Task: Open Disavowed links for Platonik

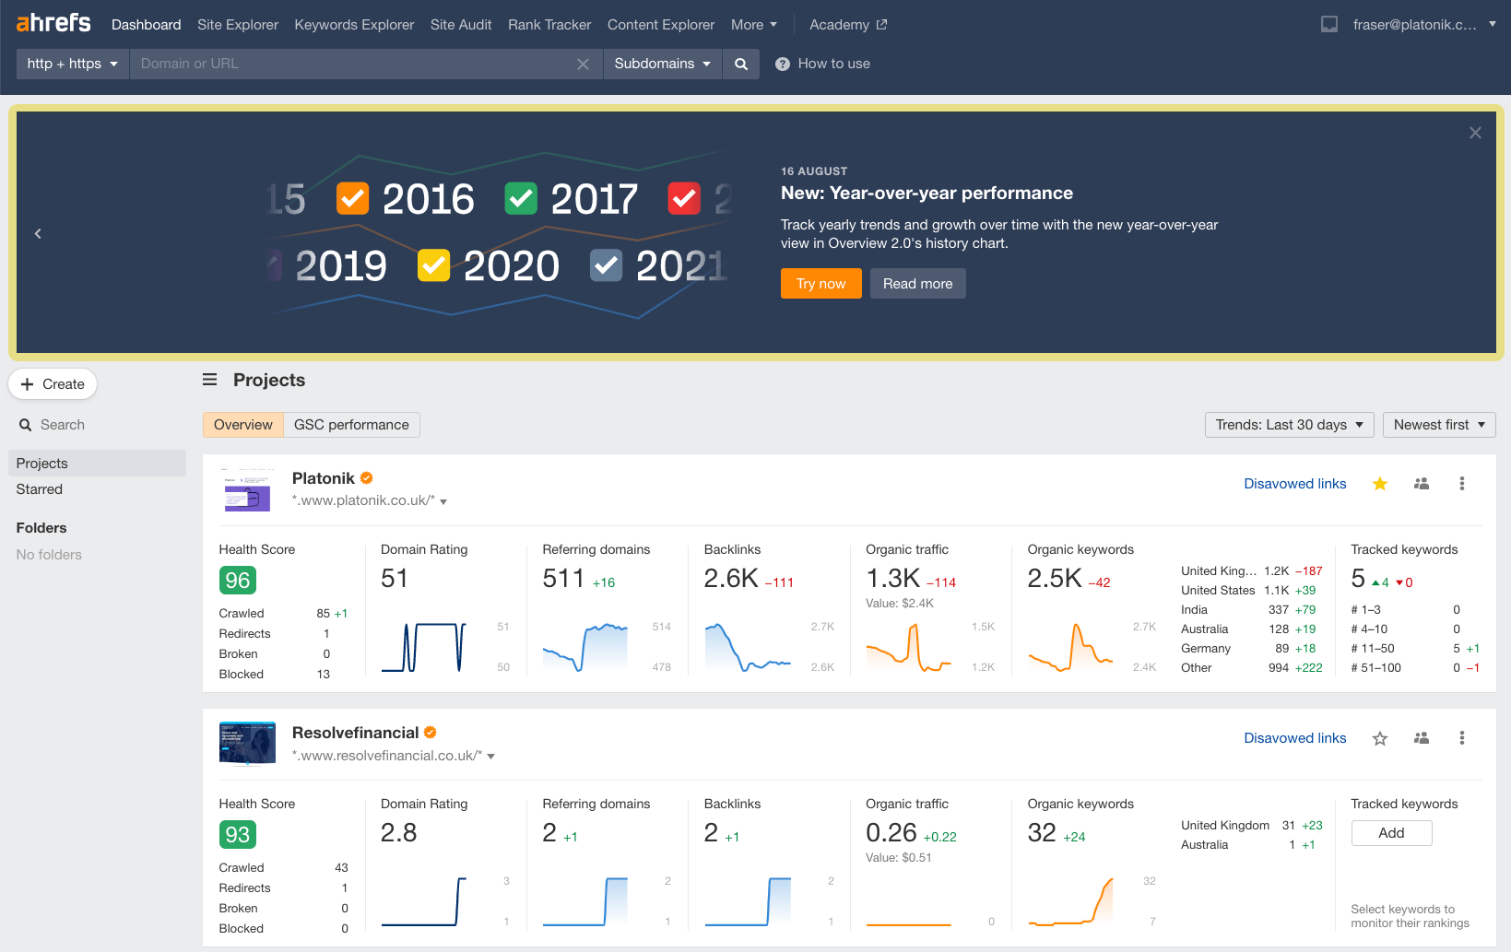Action: (1294, 483)
